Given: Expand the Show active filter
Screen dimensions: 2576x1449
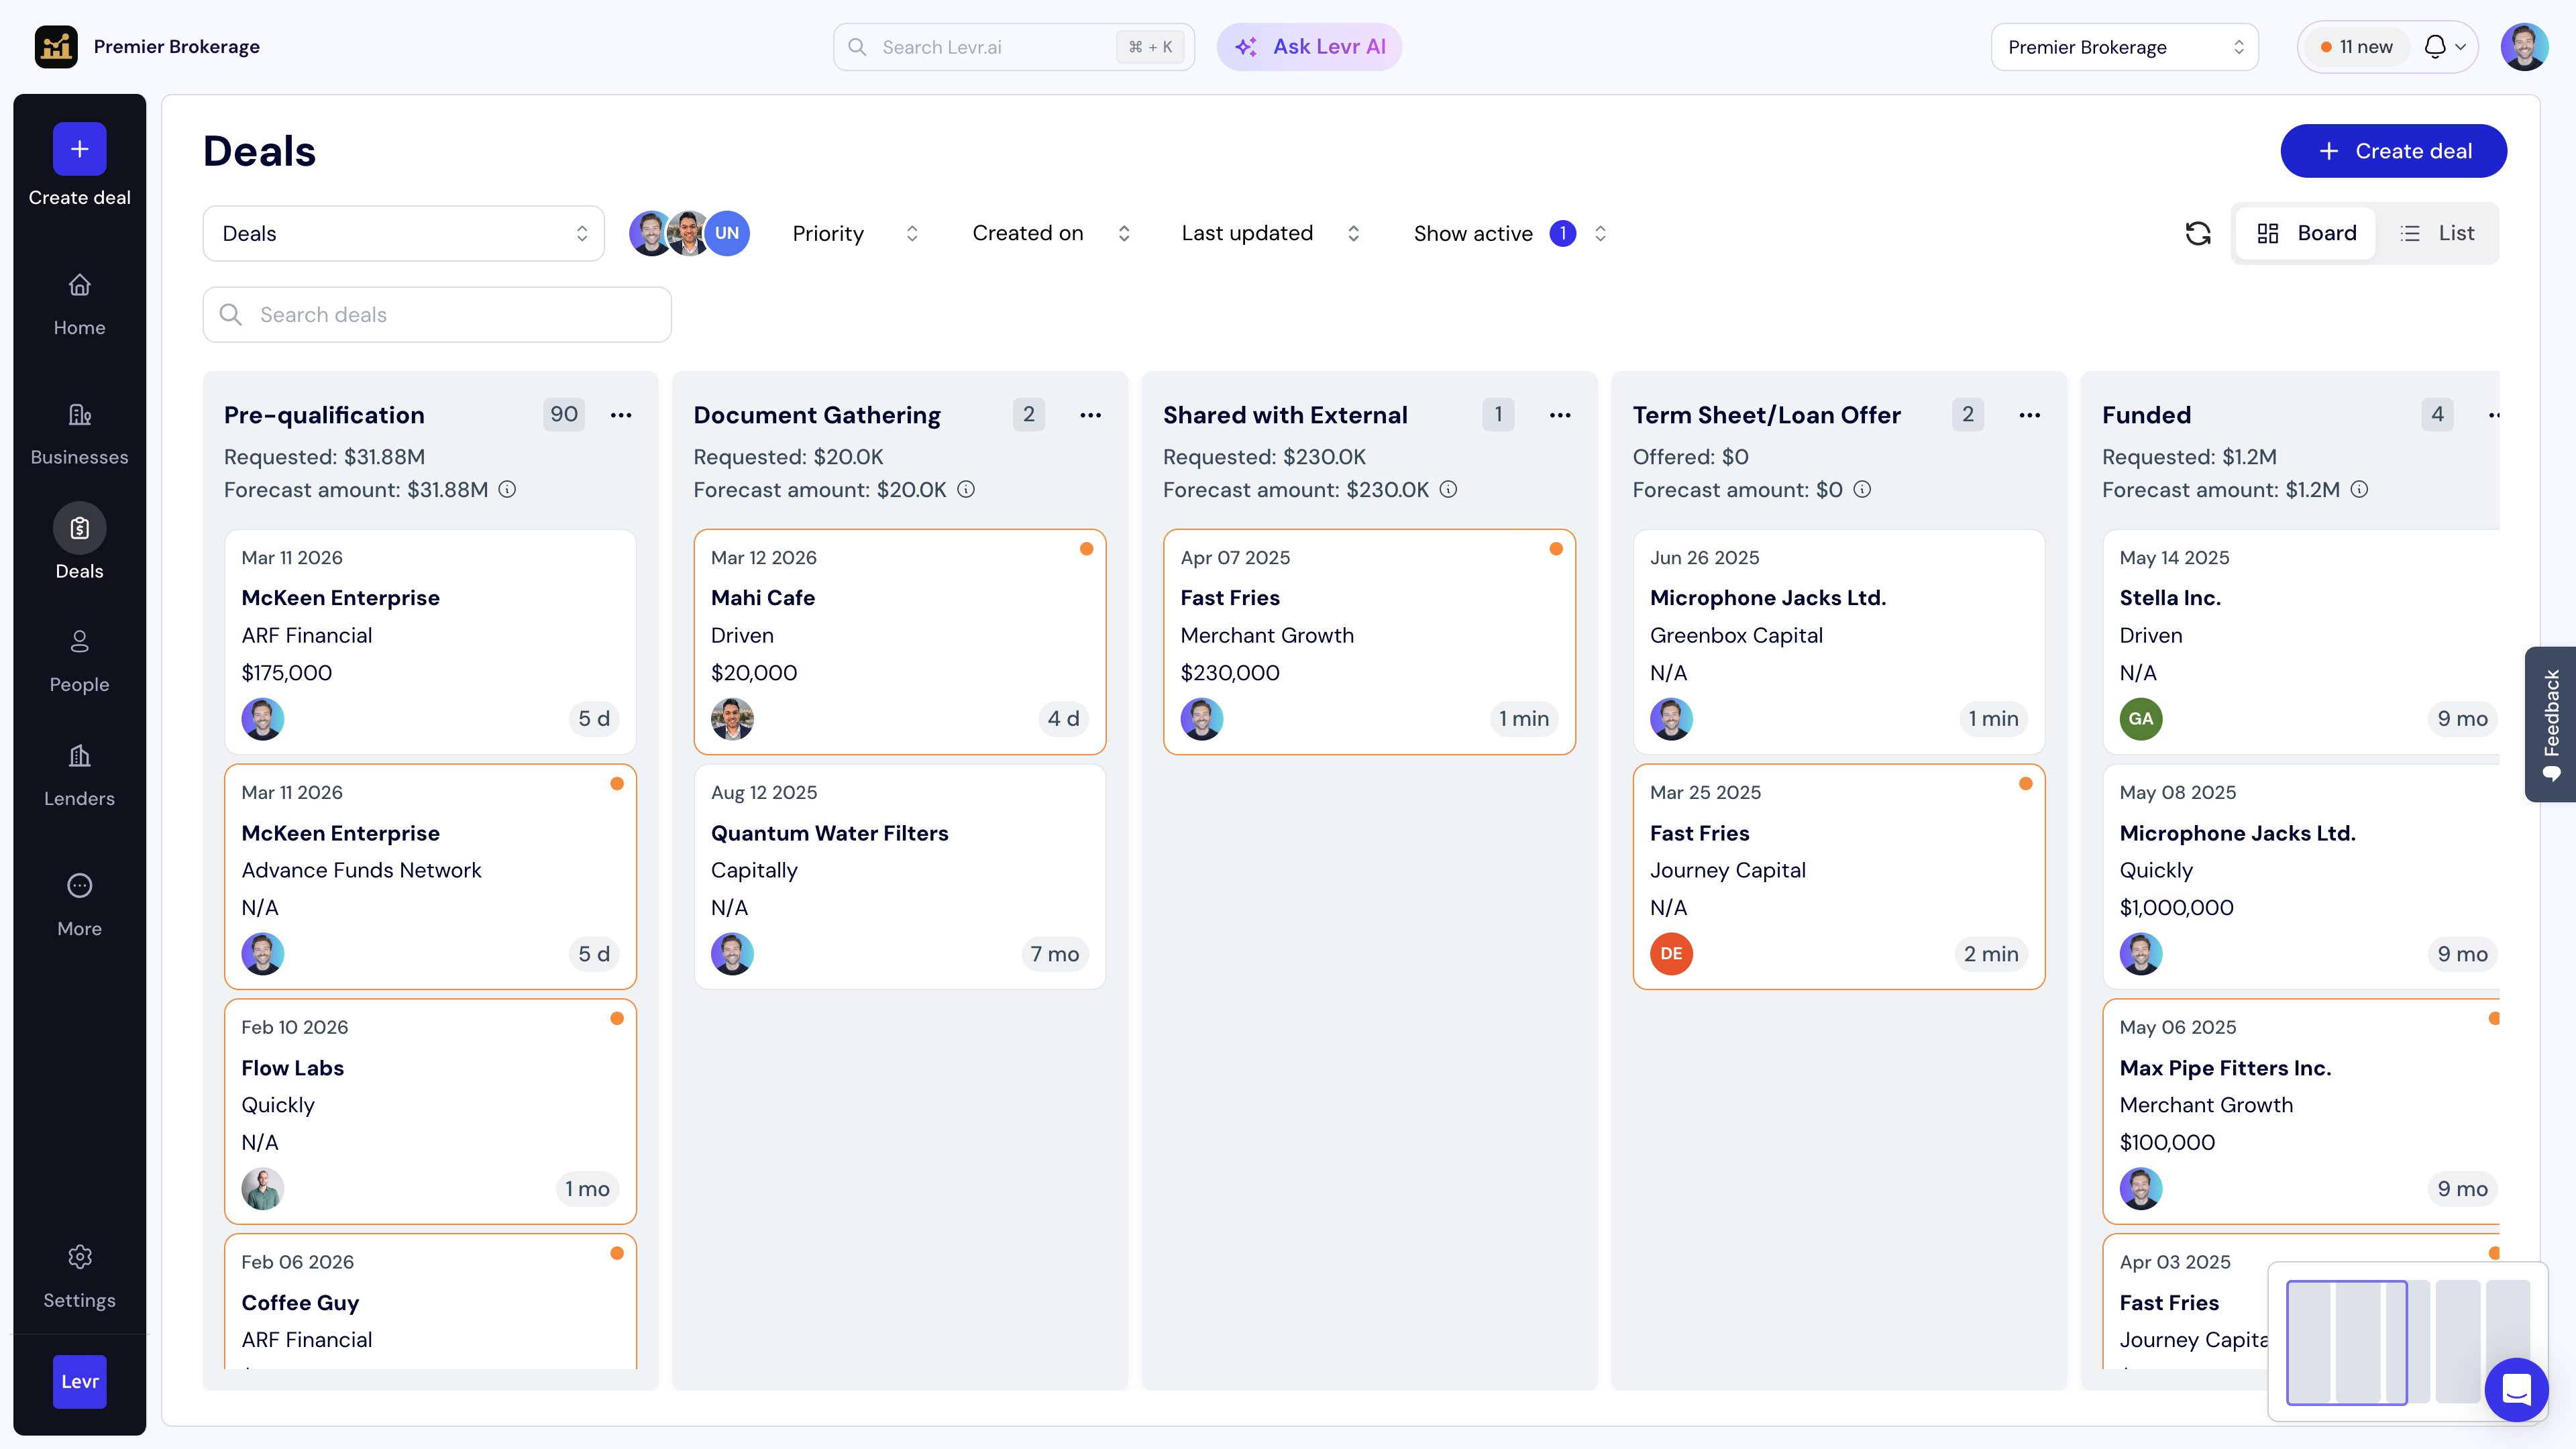Looking at the screenshot, I should click(1509, 233).
